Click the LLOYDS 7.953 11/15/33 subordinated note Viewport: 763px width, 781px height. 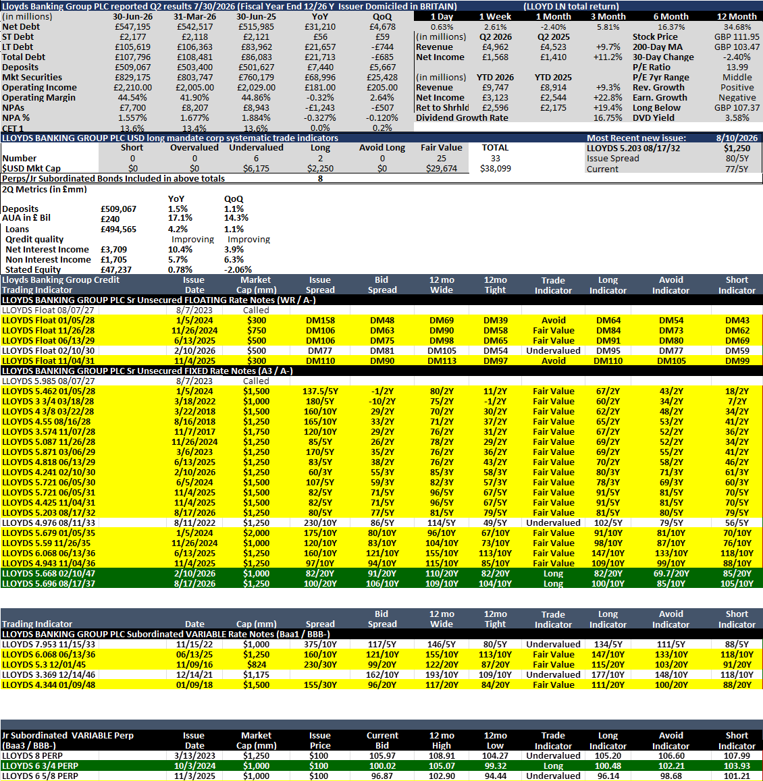[x=49, y=645]
